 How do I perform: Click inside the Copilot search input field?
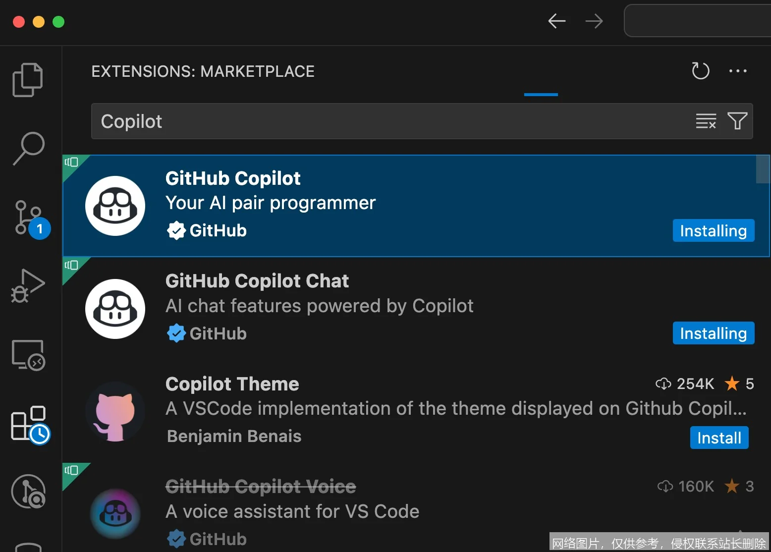pos(347,121)
